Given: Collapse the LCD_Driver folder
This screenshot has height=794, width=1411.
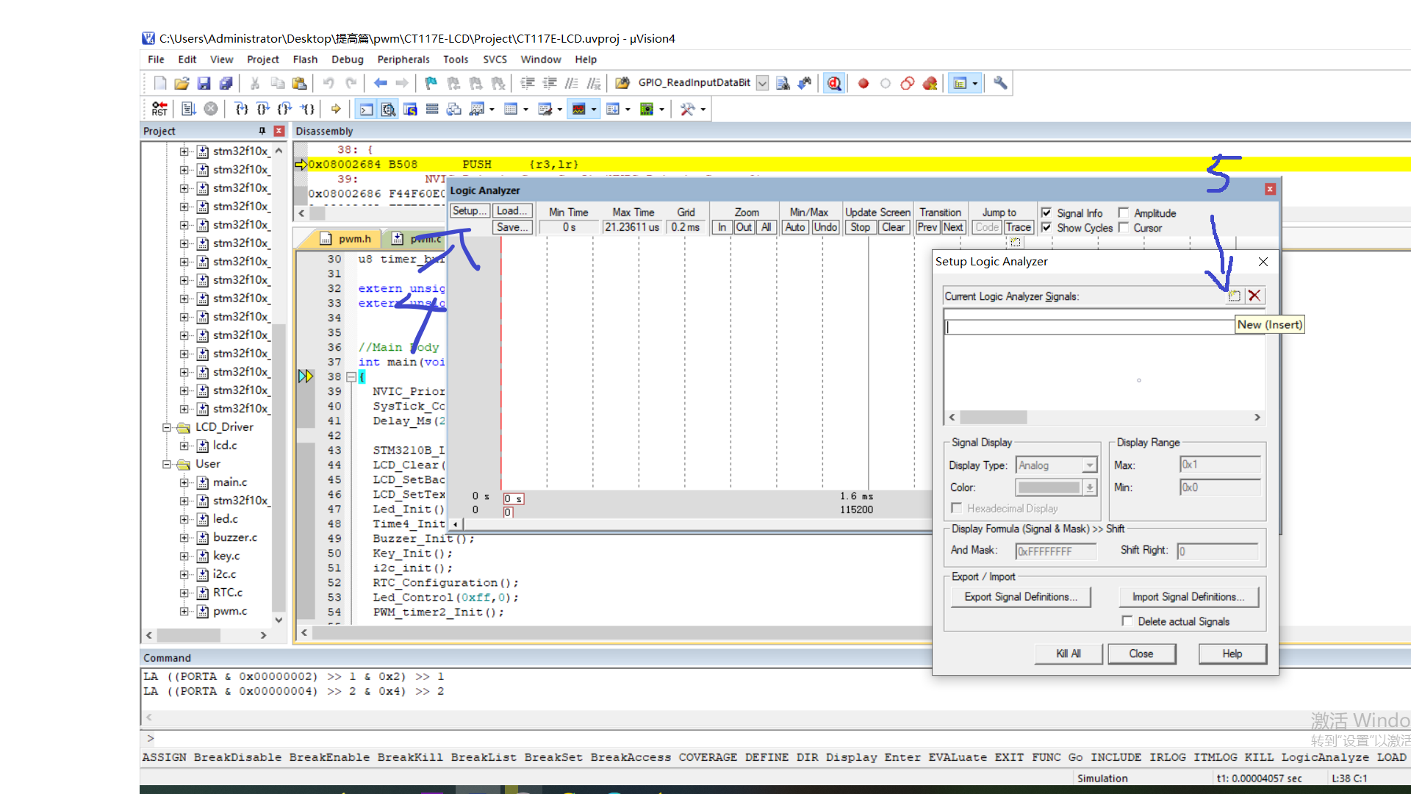Looking at the screenshot, I should [x=167, y=427].
